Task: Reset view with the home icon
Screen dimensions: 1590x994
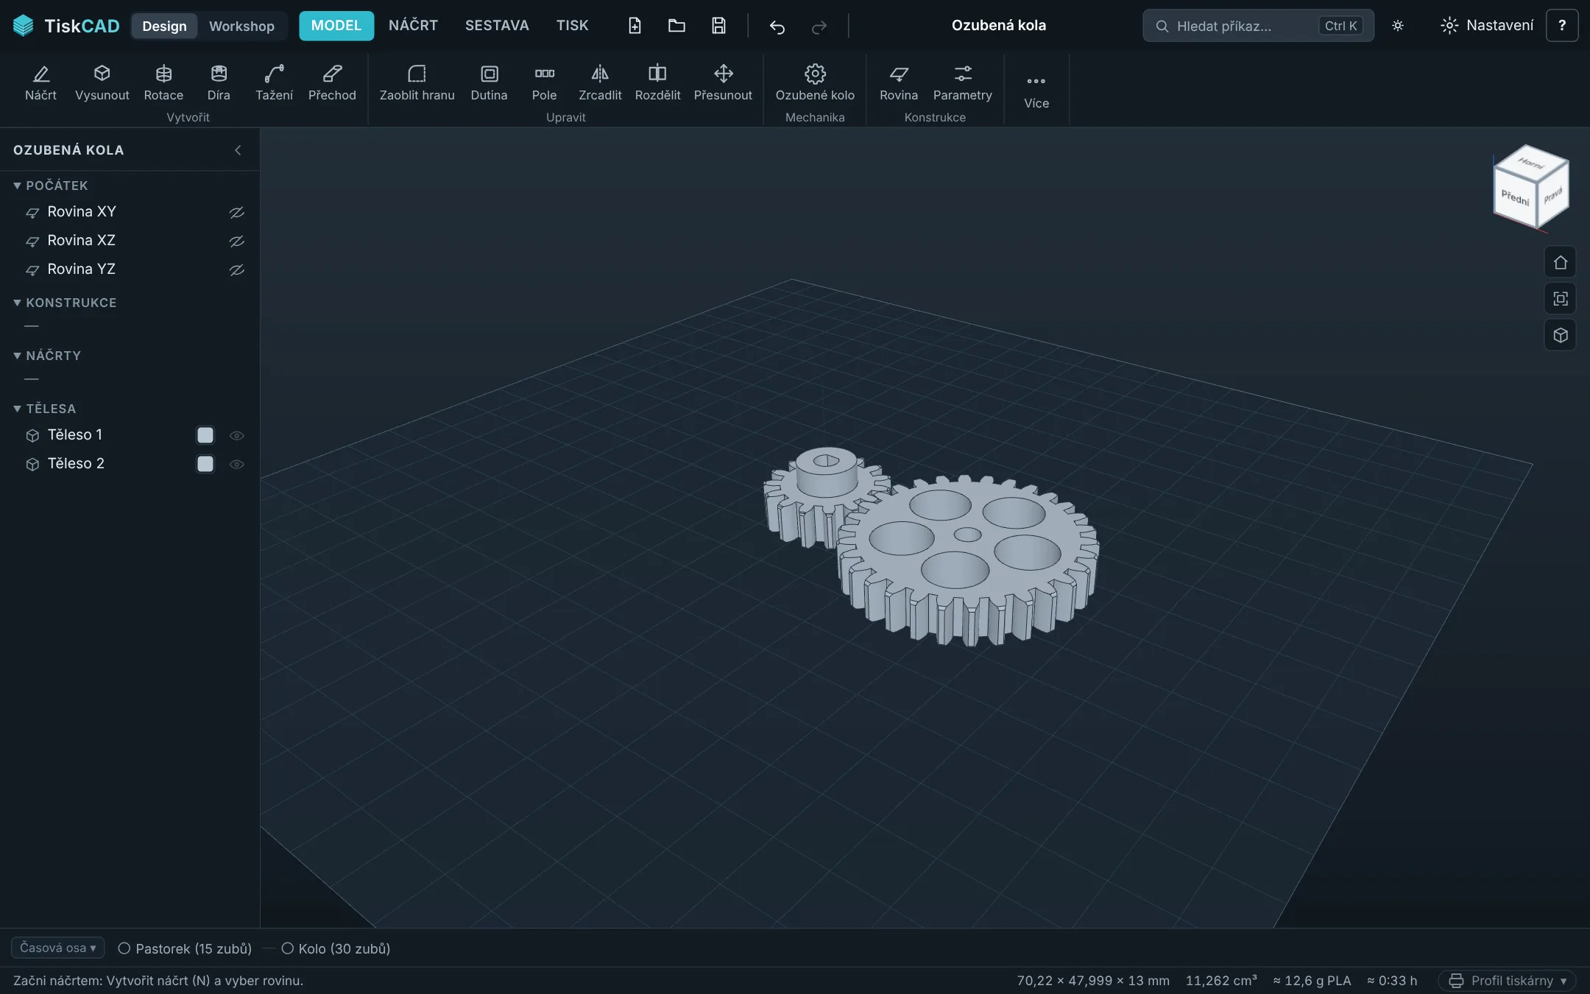Action: pyautogui.click(x=1560, y=263)
